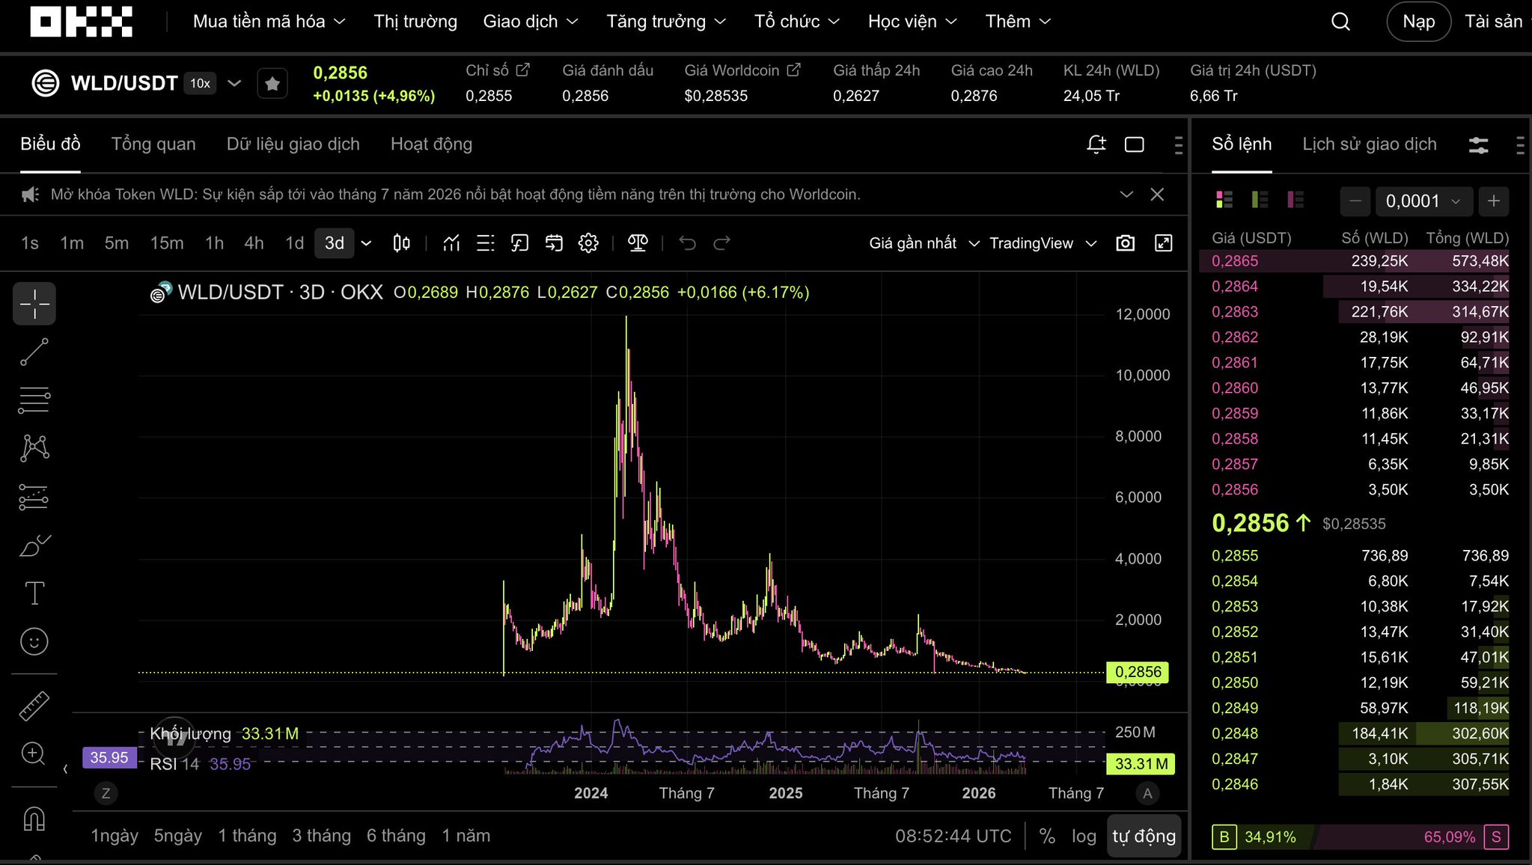Select the crosshair cursor tool

(x=34, y=304)
